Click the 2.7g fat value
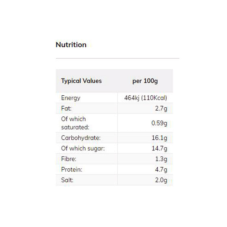The image size is (227, 227). (161, 109)
